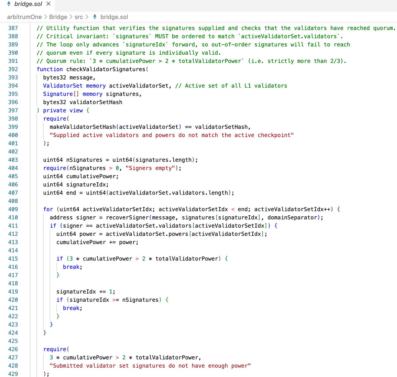Click 'bytes32 validatorSetHash' parameter
Image resolution: width=397 pixels, height=377 pixels.
pyautogui.click(x=83, y=102)
